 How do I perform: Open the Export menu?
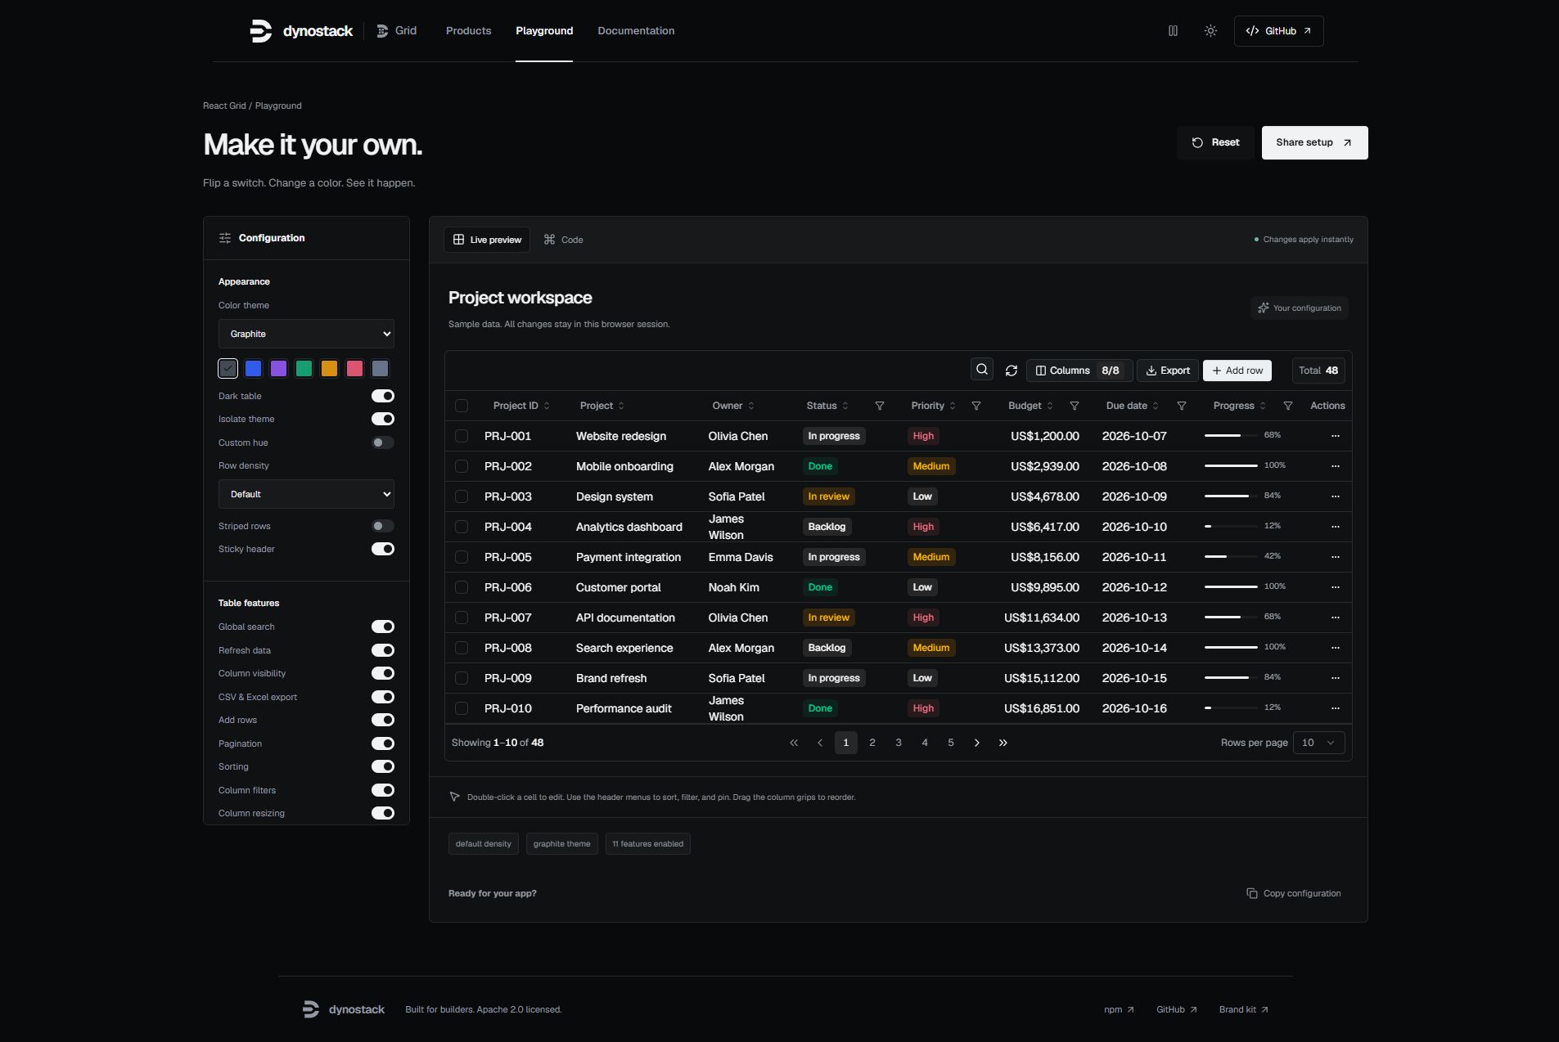[1168, 371]
